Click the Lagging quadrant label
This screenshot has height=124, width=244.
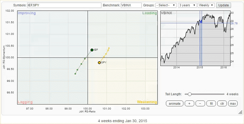[x=25, y=102]
